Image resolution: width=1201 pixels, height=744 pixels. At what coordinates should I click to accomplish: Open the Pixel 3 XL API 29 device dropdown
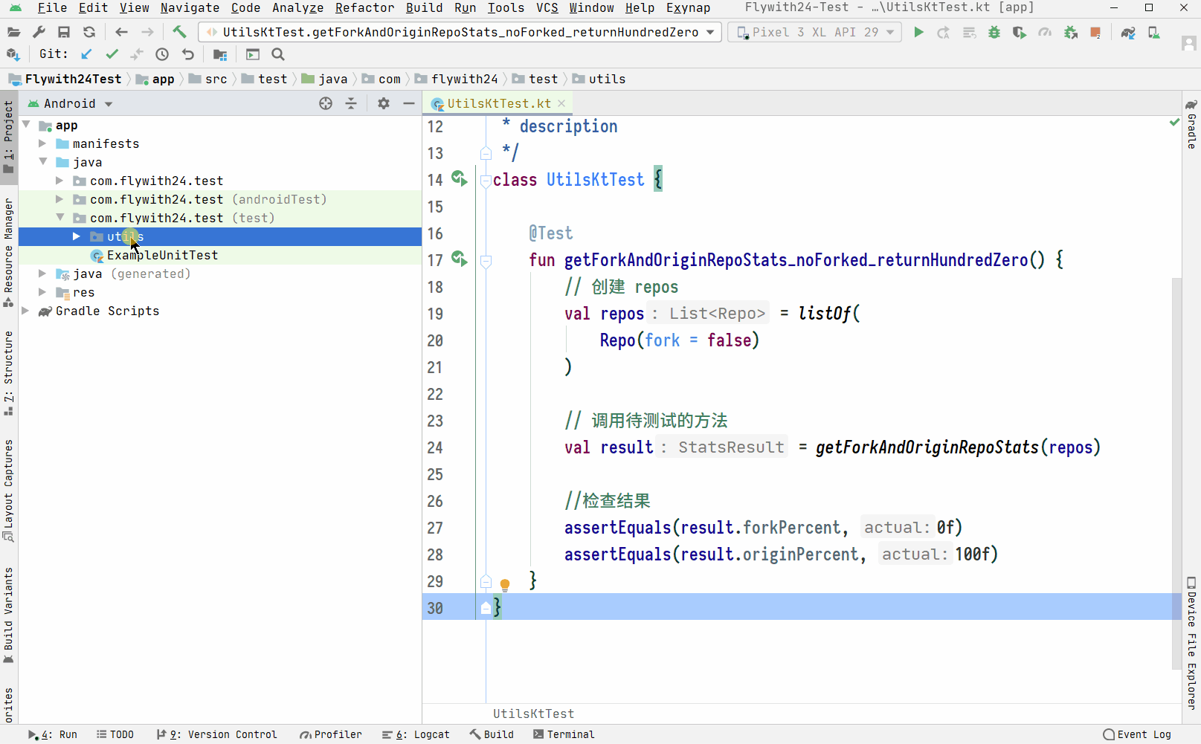pos(814,32)
